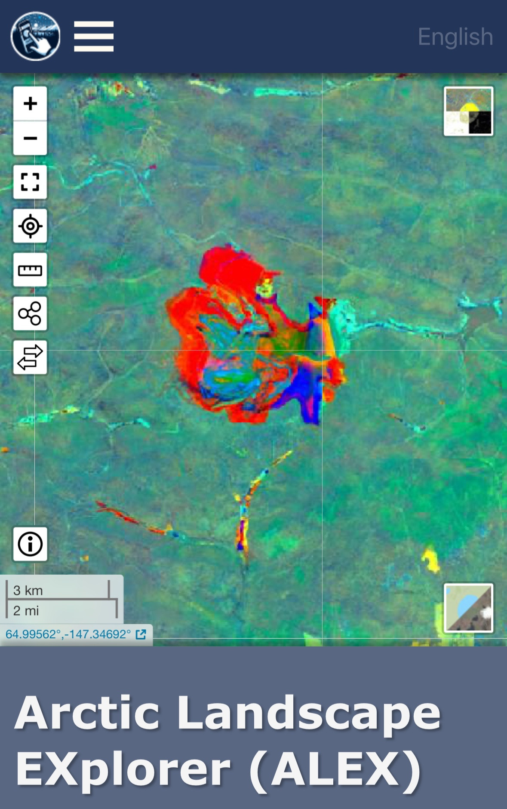Viewport: 507px width, 809px height.
Task: Zoom in on the map
Action: [x=30, y=104]
